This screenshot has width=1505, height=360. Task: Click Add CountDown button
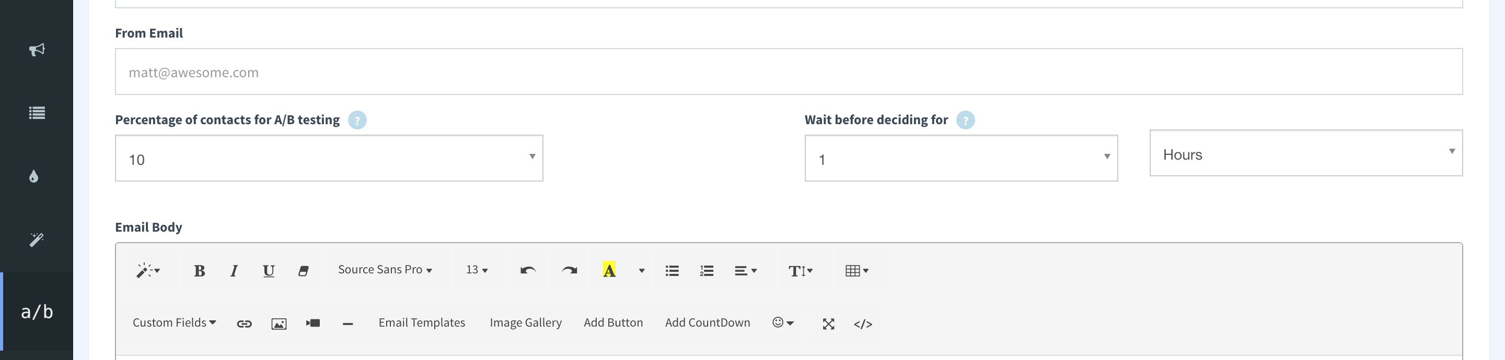[707, 323]
